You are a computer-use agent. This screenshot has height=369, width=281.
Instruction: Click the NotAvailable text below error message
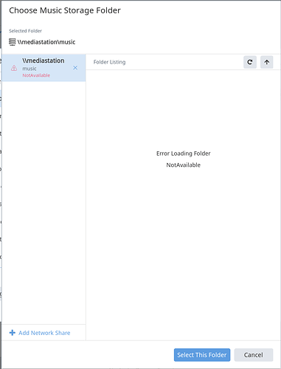click(x=184, y=165)
